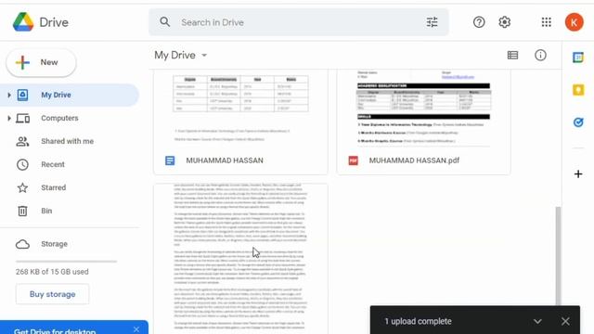Open the Help question mark icon
594x334 pixels.
(x=479, y=22)
